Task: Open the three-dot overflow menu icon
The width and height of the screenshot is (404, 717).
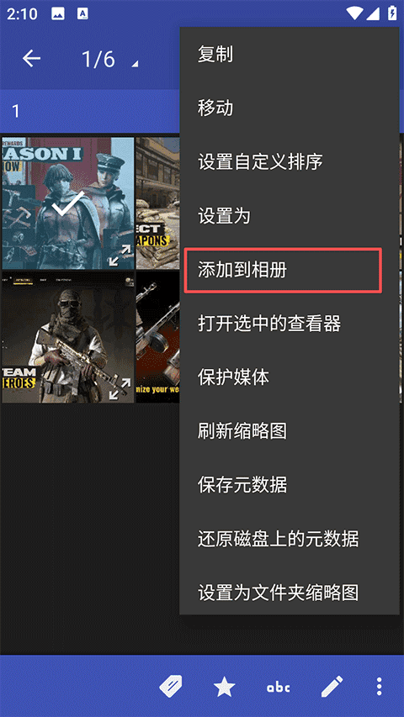Action: pos(379,687)
